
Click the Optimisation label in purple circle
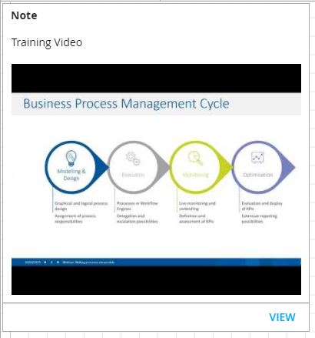[x=258, y=175]
